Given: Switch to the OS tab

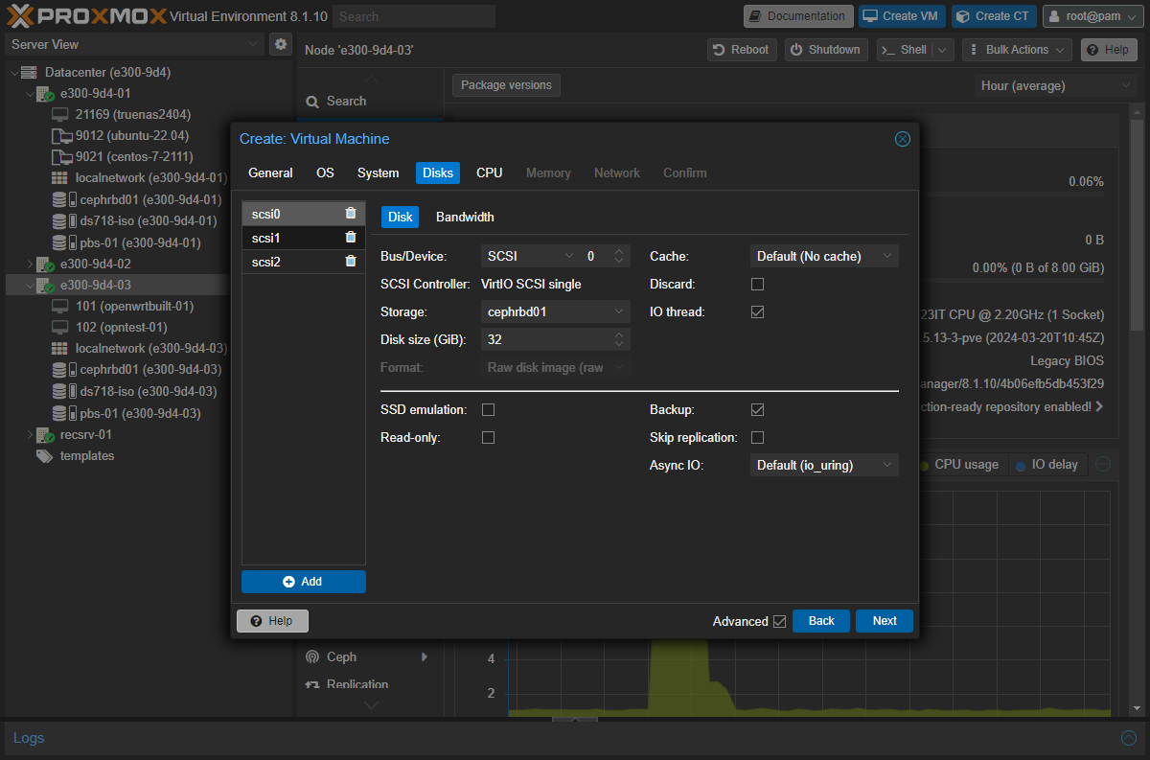Looking at the screenshot, I should coord(326,173).
